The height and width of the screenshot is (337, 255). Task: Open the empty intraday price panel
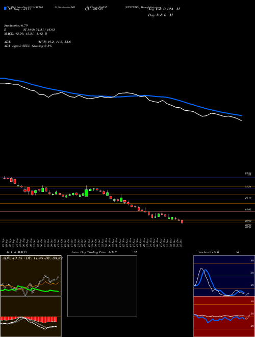pyautogui.click(x=102, y=286)
